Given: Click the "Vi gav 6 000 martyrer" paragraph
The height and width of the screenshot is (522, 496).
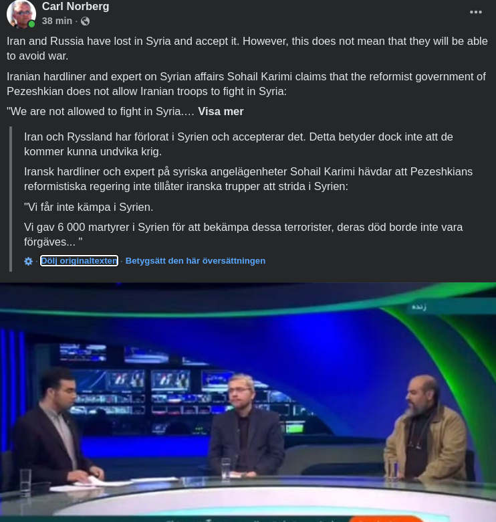Looking at the screenshot, I should (243, 234).
